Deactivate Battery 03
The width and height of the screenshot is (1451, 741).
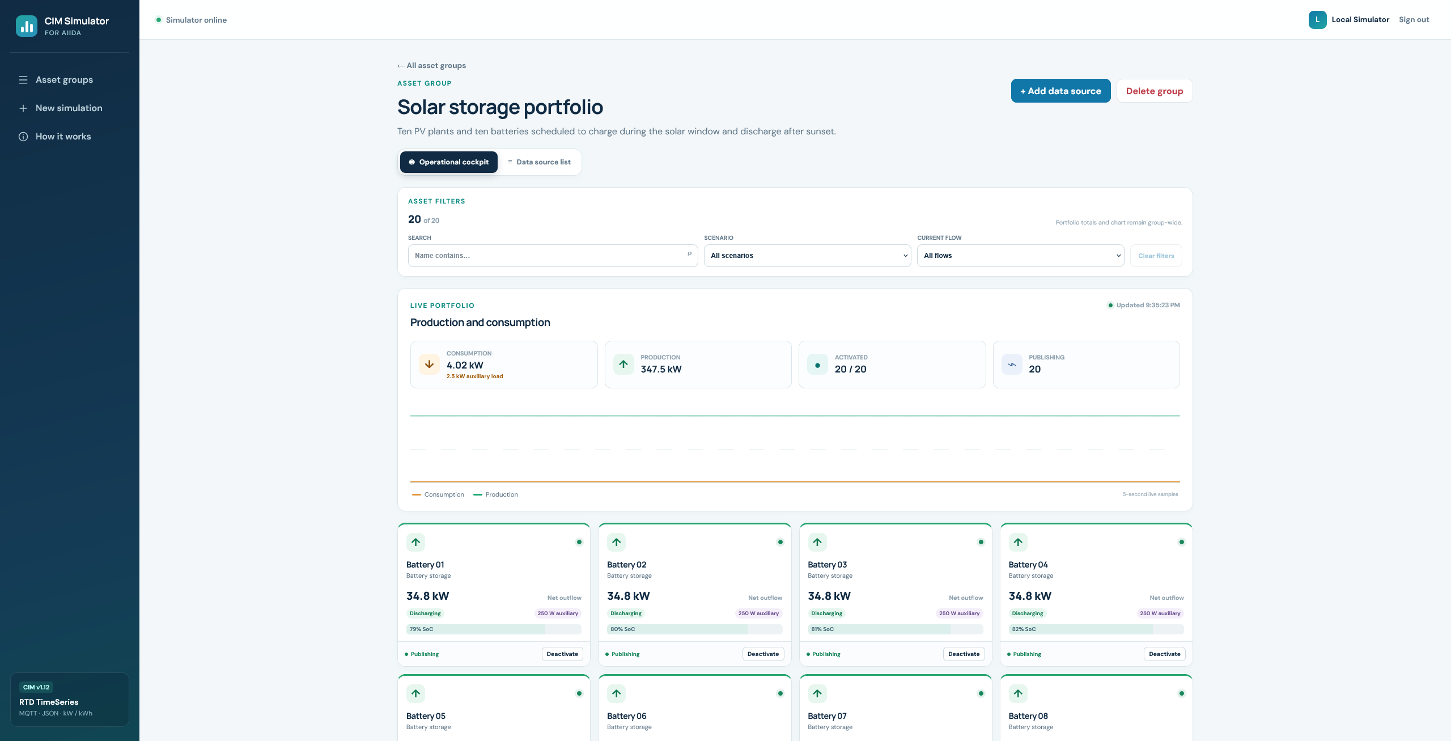pos(964,654)
